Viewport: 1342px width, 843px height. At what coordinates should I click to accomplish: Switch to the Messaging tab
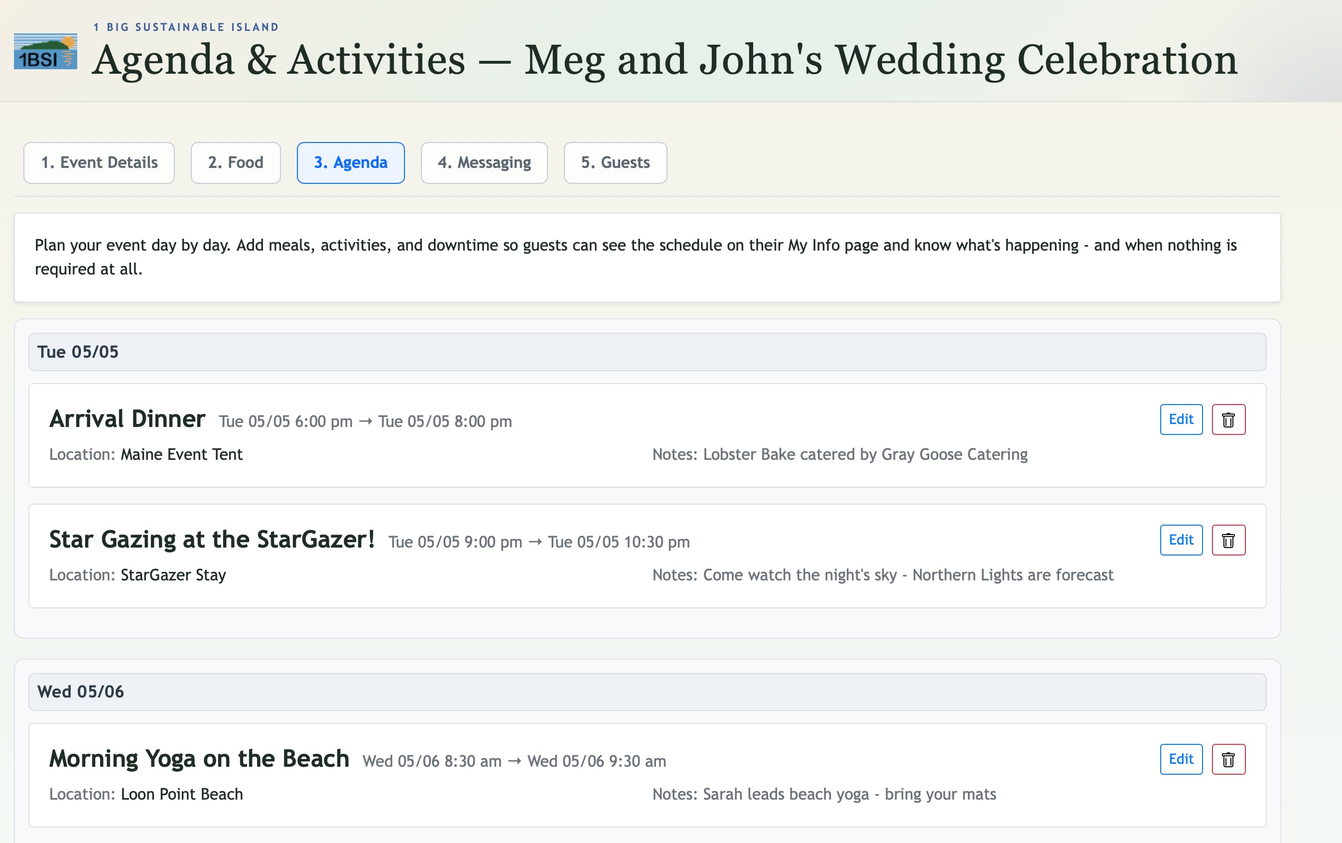[x=484, y=163]
